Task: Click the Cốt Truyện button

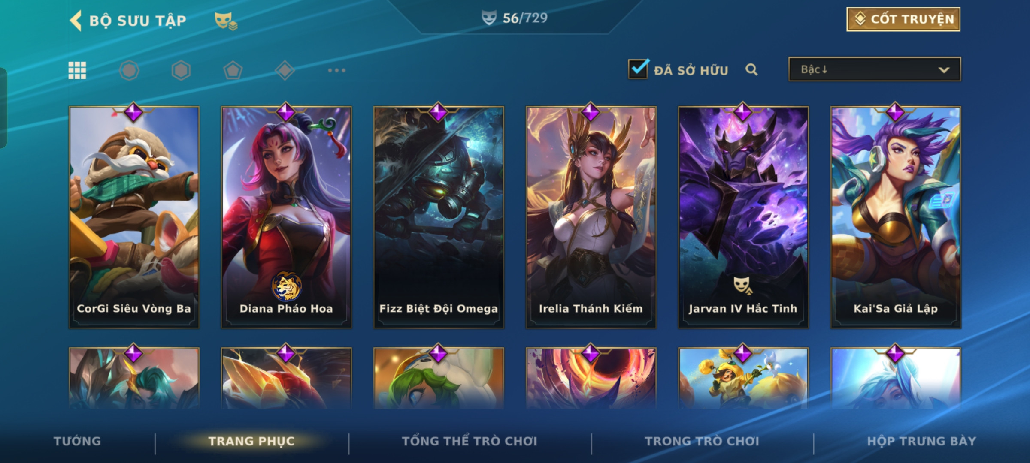Action: pos(903,19)
